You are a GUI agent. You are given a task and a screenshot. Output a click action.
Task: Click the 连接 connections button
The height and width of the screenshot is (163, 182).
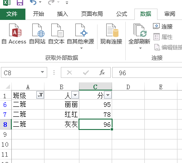pos(163,26)
